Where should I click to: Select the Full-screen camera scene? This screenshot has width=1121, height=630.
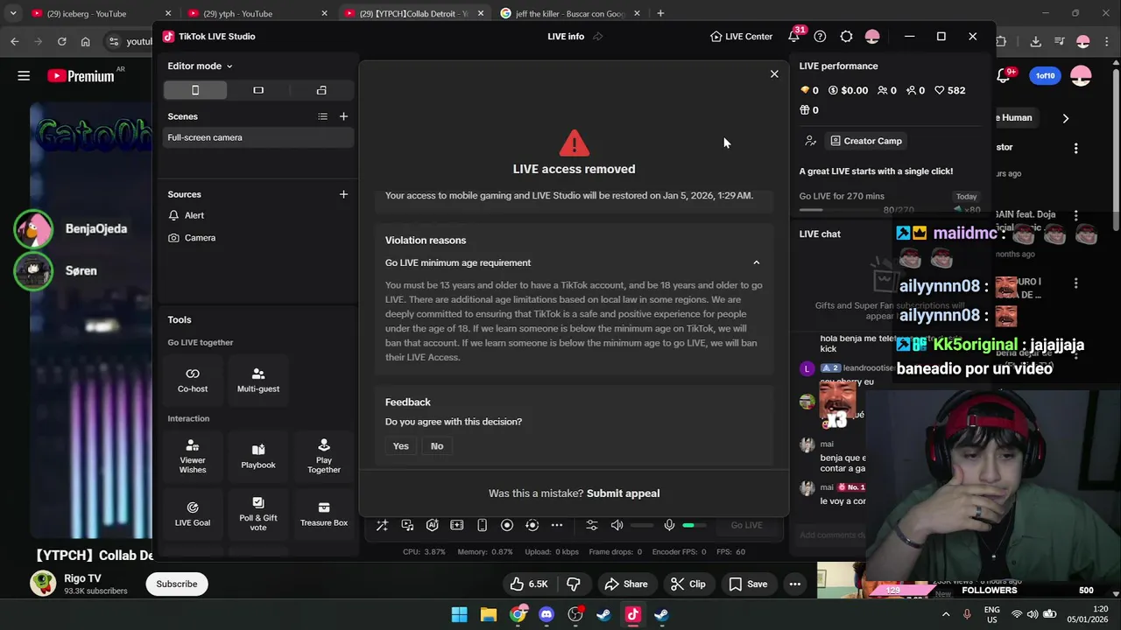coord(258,137)
